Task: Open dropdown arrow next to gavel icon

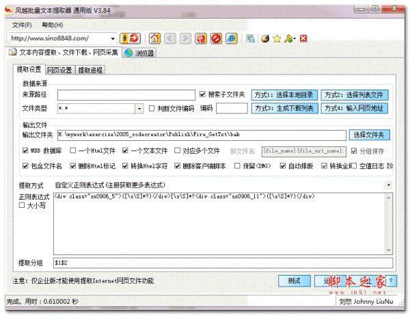Action: (x=295, y=39)
